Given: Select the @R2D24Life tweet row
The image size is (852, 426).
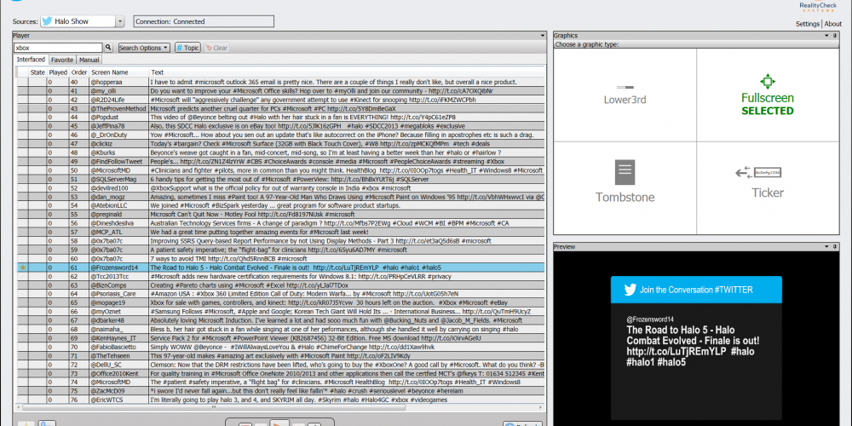Looking at the screenshot, I should point(281,100).
